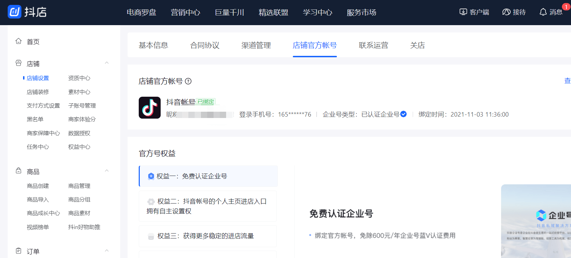This screenshot has height=258, width=571.
Task: Switch to the 联系运营 tab
Action: pos(374,45)
